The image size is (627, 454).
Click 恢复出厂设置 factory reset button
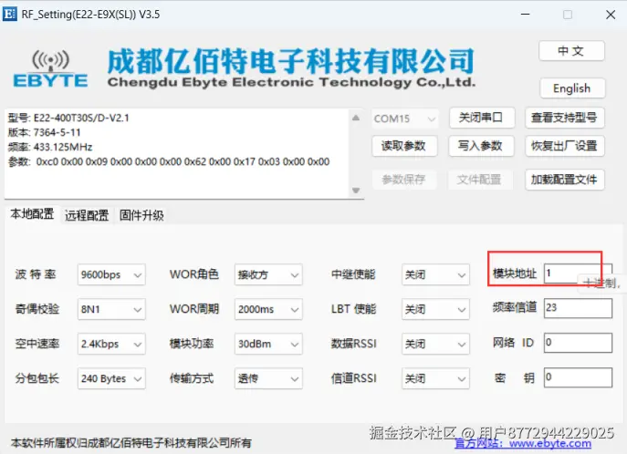click(x=564, y=146)
